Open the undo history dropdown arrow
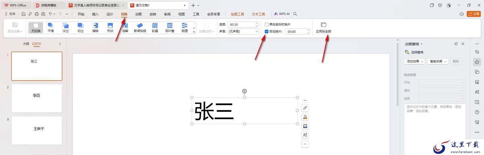Image resolution: width=484 pixels, height=155 pixels. (55, 14)
